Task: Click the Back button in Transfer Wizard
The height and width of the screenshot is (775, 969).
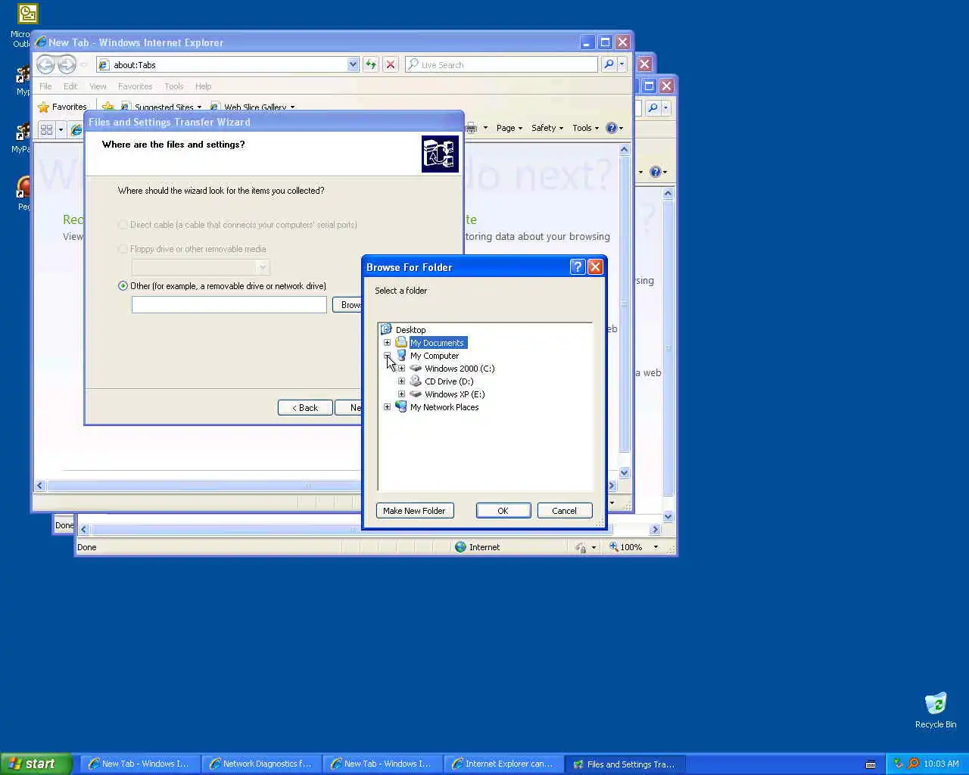Action: 305,407
